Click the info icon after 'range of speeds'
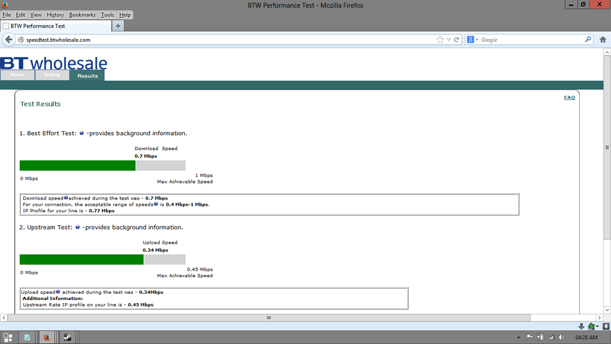Image resolution: width=611 pixels, height=344 pixels. tap(156, 204)
